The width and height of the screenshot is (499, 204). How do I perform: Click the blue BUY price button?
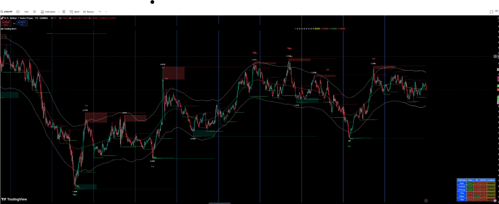22,23
